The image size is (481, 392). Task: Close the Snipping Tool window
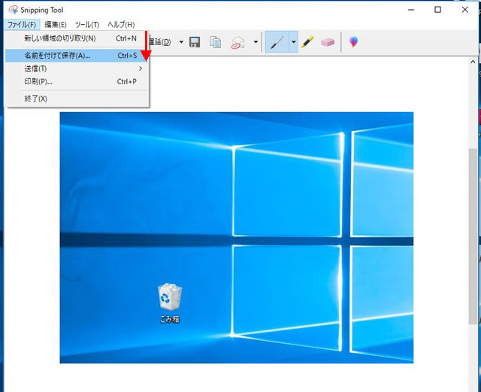[464, 10]
